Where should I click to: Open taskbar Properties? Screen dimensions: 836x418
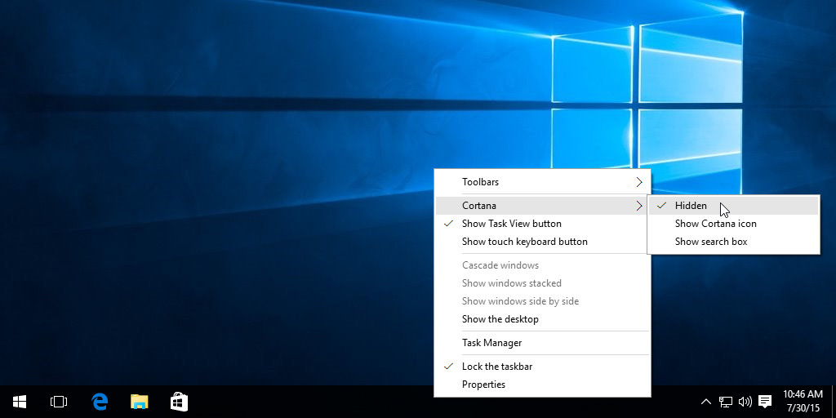click(x=543, y=385)
